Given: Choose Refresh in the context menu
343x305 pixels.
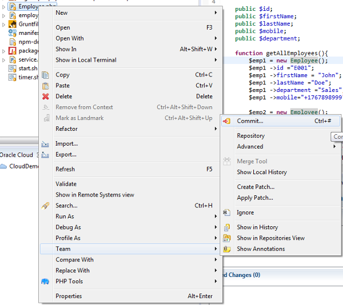Looking at the screenshot, I should click(65, 169).
